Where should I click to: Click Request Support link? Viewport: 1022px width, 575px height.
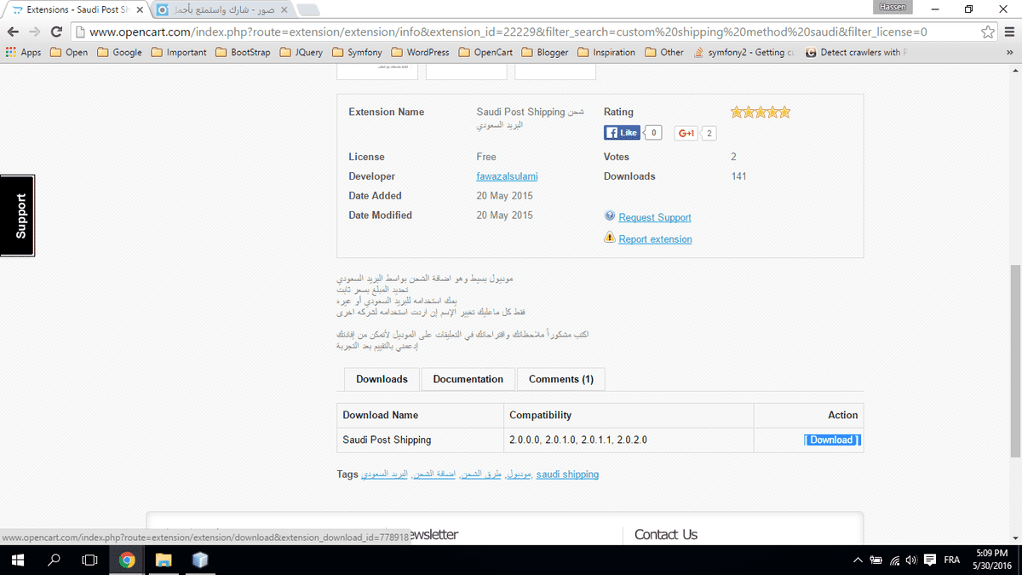(655, 217)
